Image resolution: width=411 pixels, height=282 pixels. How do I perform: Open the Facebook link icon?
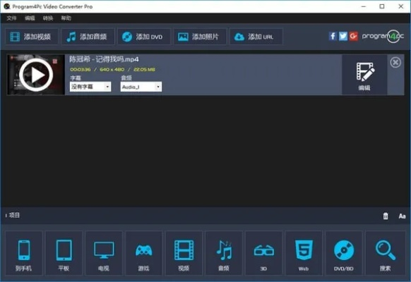tap(333, 36)
